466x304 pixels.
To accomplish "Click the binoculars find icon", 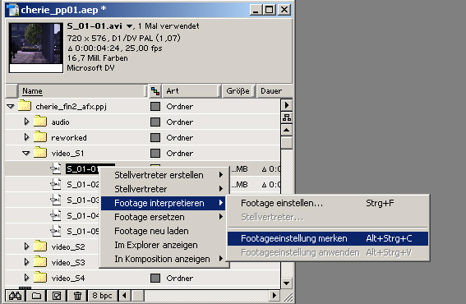I will click(15, 296).
